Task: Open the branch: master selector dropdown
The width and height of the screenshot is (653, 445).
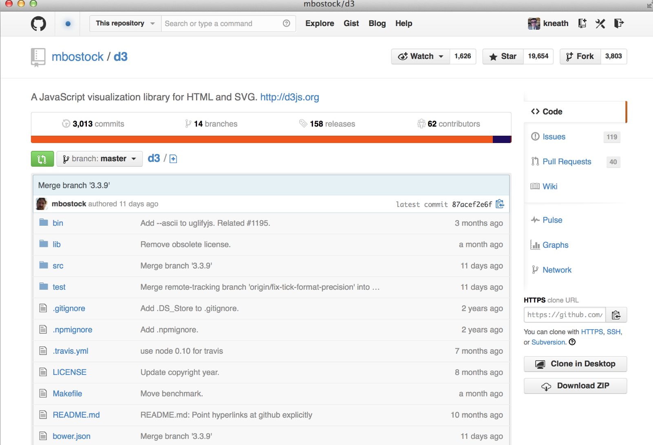Action: (x=99, y=159)
